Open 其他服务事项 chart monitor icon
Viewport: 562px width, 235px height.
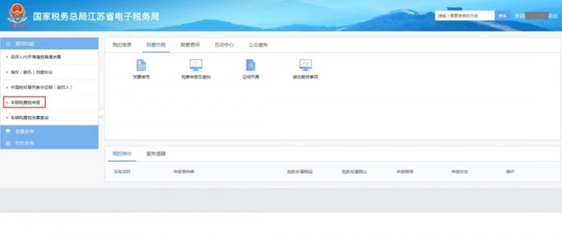(x=306, y=65)
